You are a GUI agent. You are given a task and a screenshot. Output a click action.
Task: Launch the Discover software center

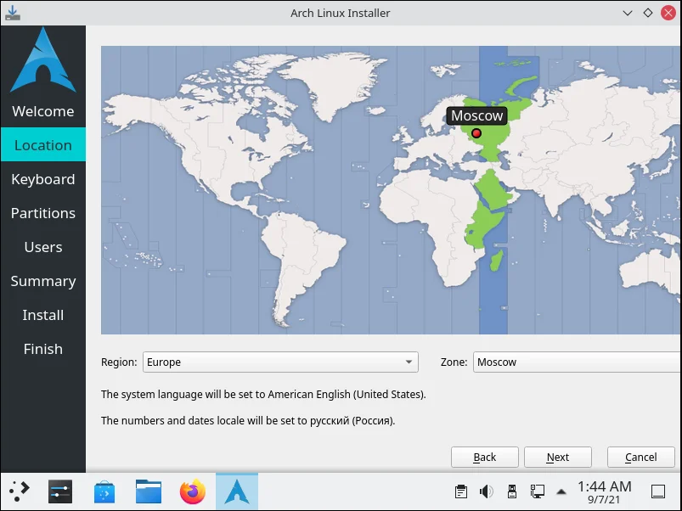104,491
